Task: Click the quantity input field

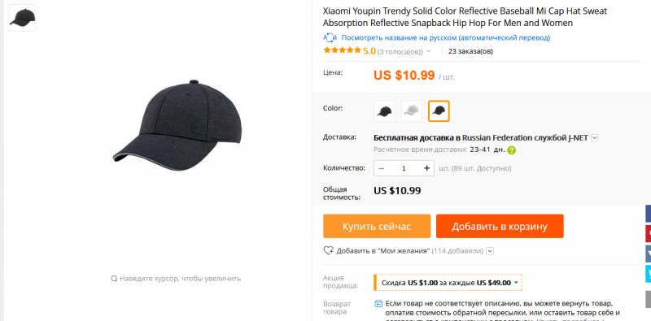Action: tap(404, 168)
